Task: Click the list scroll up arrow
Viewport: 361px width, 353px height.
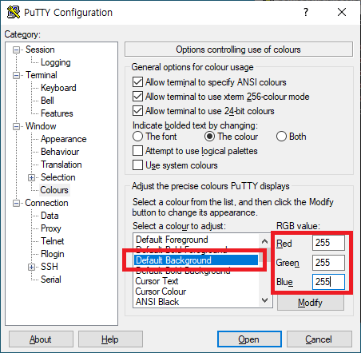Action: tap(264, 241)
